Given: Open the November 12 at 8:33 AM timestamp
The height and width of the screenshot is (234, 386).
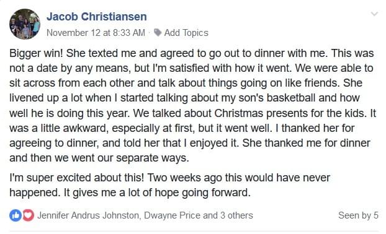Looking at the screenshot, I should pyautogui.click(x=96, y=33).
